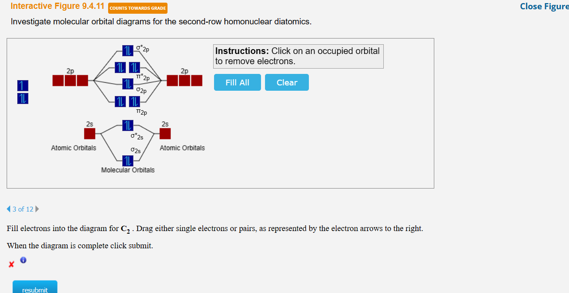Open the Close Figure link
The height and width of the screenshot is (293, 569).
pos(544,7)
